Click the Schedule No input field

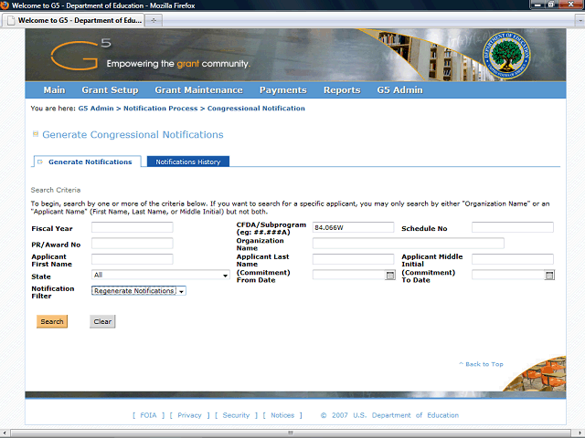(512, 227)
